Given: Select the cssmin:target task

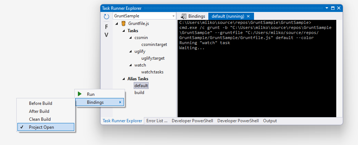Looking at the screenshot, I should point(154,44).
